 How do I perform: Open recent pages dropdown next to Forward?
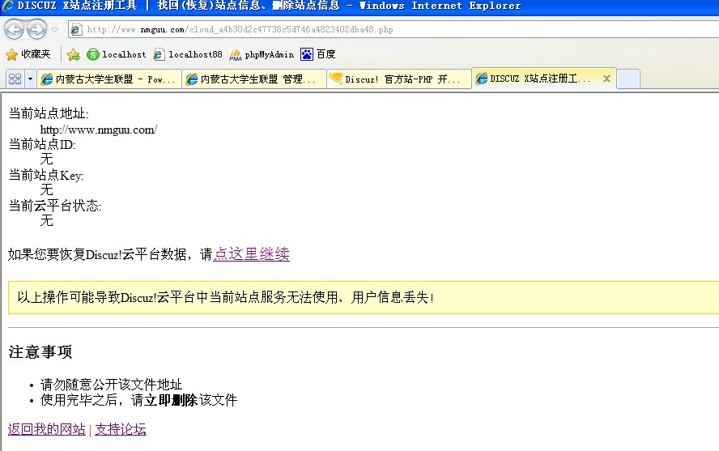tap(54, 30)
